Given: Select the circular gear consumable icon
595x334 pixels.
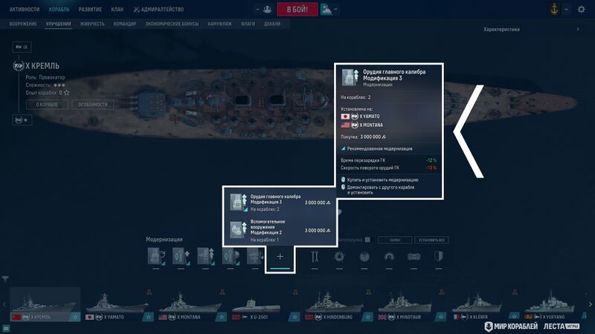Looking at the screenshot, I should [339, 257].
